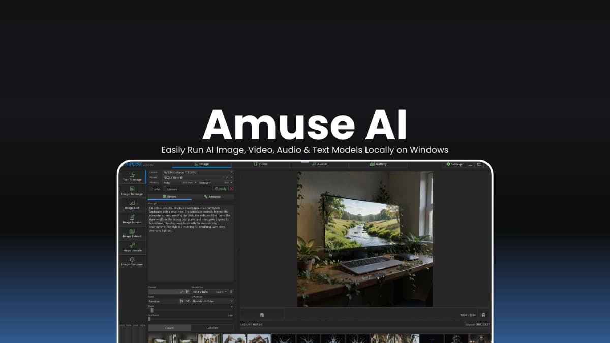
Task: Open the Image Inpaint tool
Action: [132, 220]
